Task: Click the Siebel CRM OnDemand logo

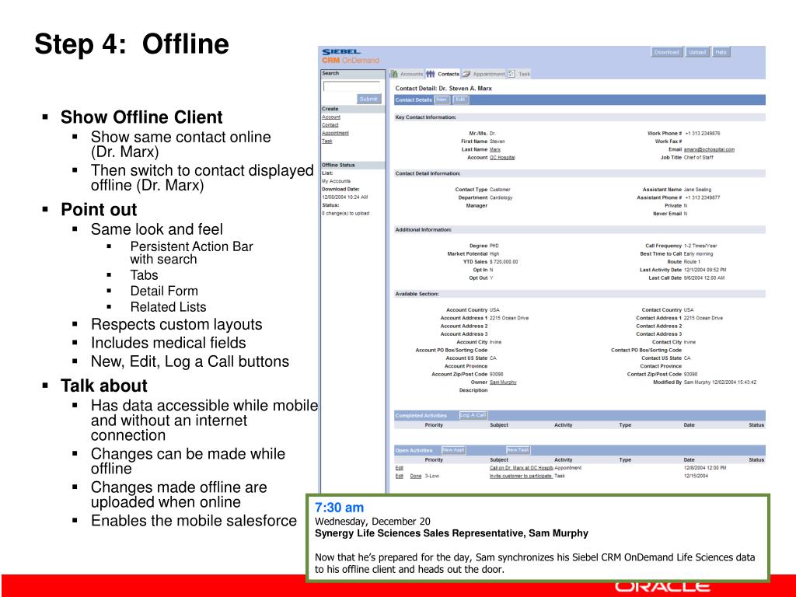Action: 351,56
